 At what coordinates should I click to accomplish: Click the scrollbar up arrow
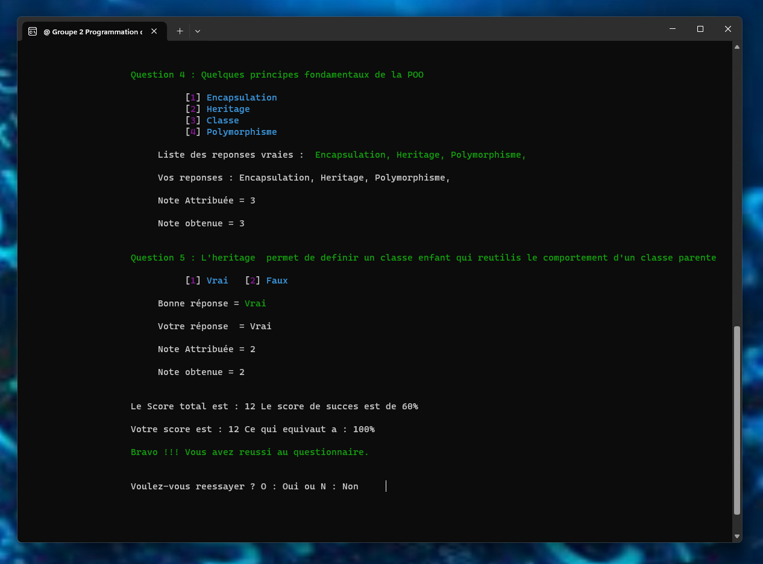[736, 47]
